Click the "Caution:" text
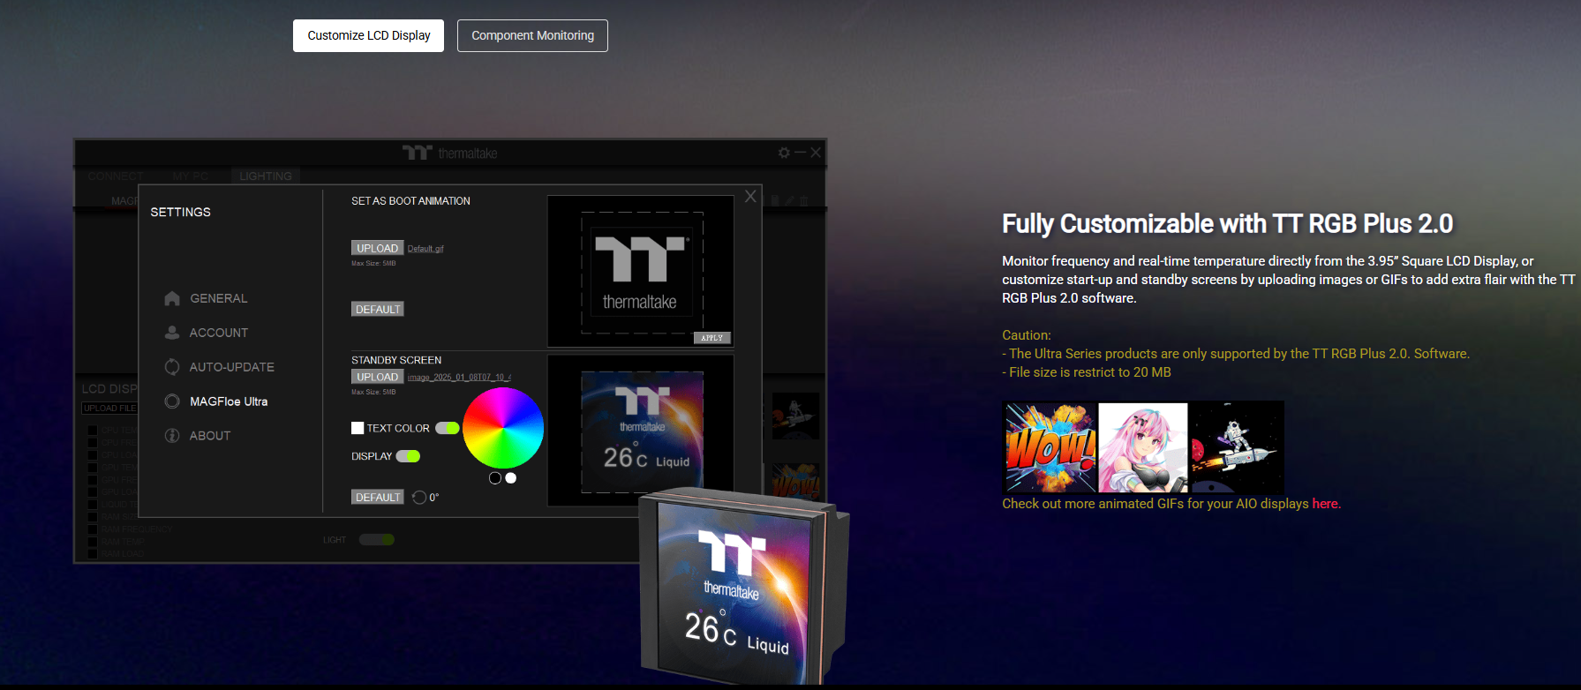This screenshot has height=690, width=1581. pyautogui.click(x=1027, y=335)
